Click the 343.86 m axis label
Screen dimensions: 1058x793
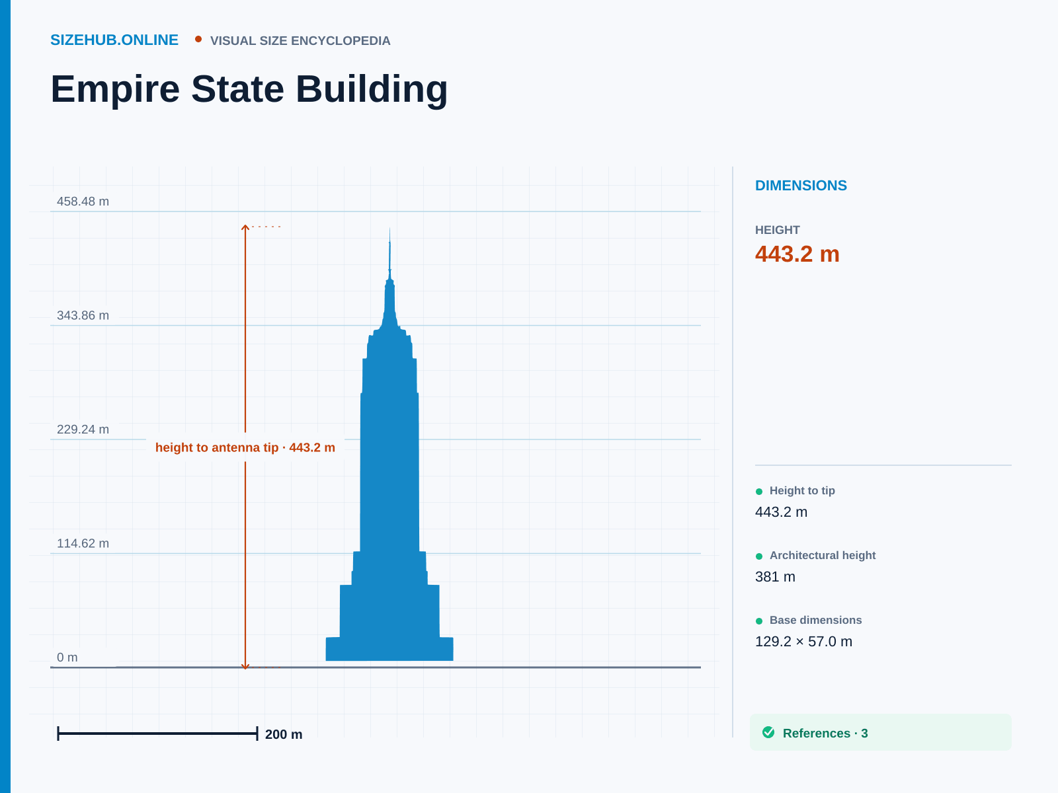pos(83,315)
